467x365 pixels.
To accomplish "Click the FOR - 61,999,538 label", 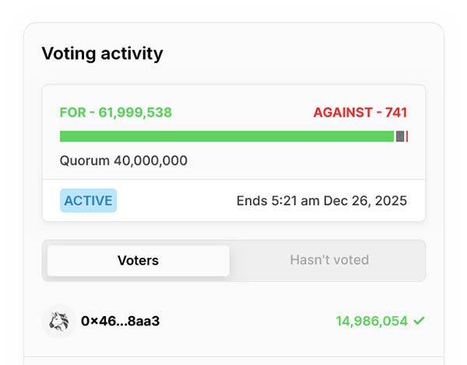I will coord(116,113).
